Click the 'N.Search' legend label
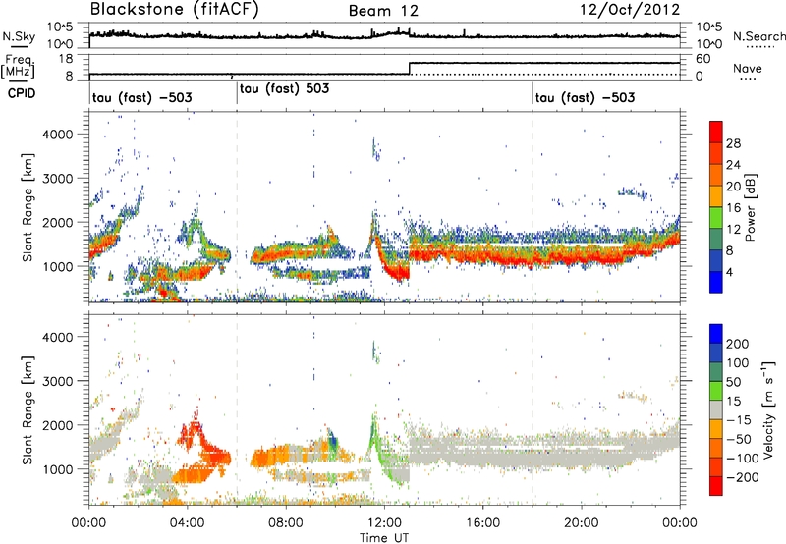786x544 pixels. click(759, 36)
